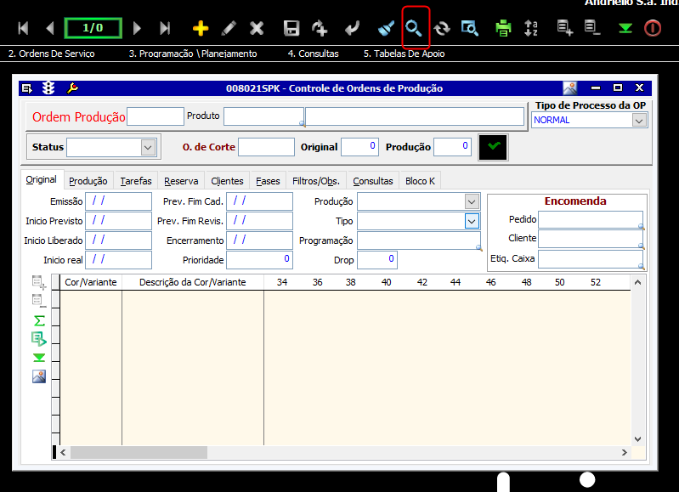Confirm with the green checkmark button
This screenshot has width=679, height=492.
(x=493, y=147)
